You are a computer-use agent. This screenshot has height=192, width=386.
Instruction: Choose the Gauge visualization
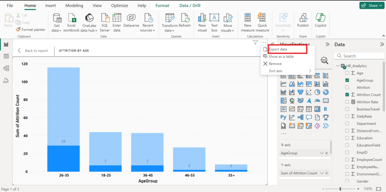click(x=317, y=100)
